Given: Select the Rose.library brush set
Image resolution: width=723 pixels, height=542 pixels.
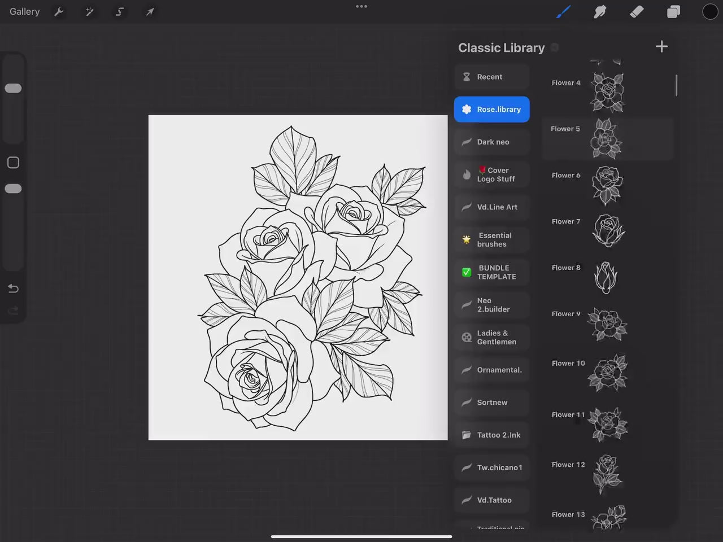Looking at the screenshot, I should (x=492, y=110).
